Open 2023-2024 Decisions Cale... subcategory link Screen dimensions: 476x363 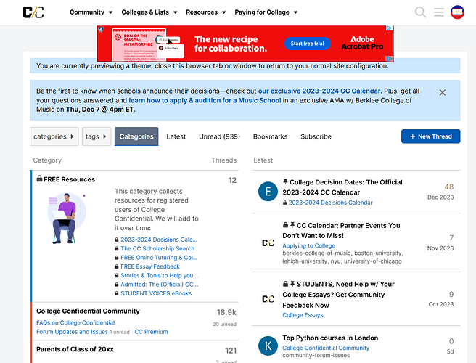click(159, 240)
